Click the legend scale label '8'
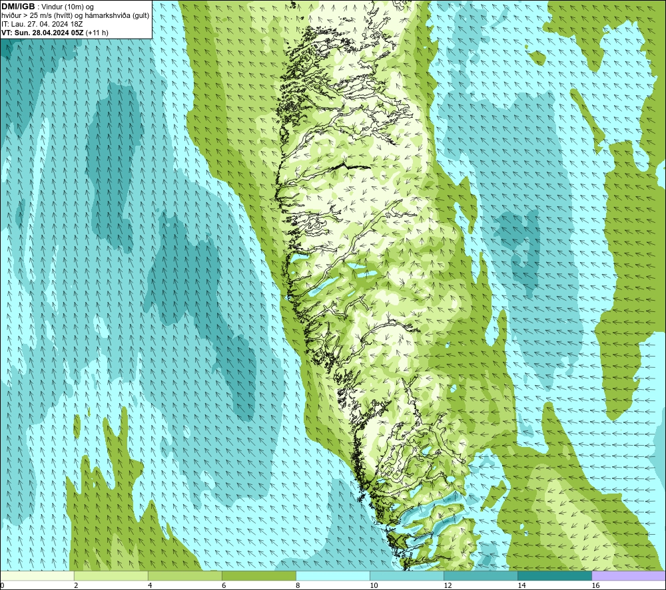This screenshot has height=590, width=666. (x=298, y=585)
